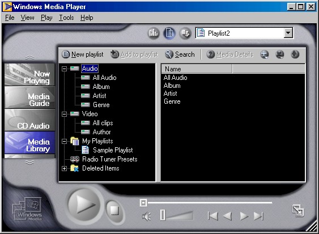Skip to the next track button
Screen dimensions: 319x234
click(x=258, y=216)
